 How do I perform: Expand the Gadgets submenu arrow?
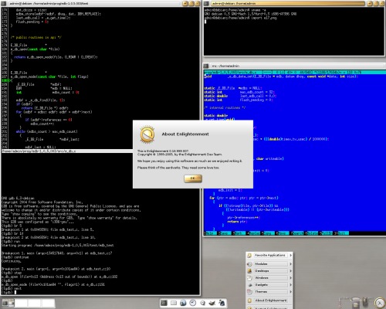coord(290,285)
